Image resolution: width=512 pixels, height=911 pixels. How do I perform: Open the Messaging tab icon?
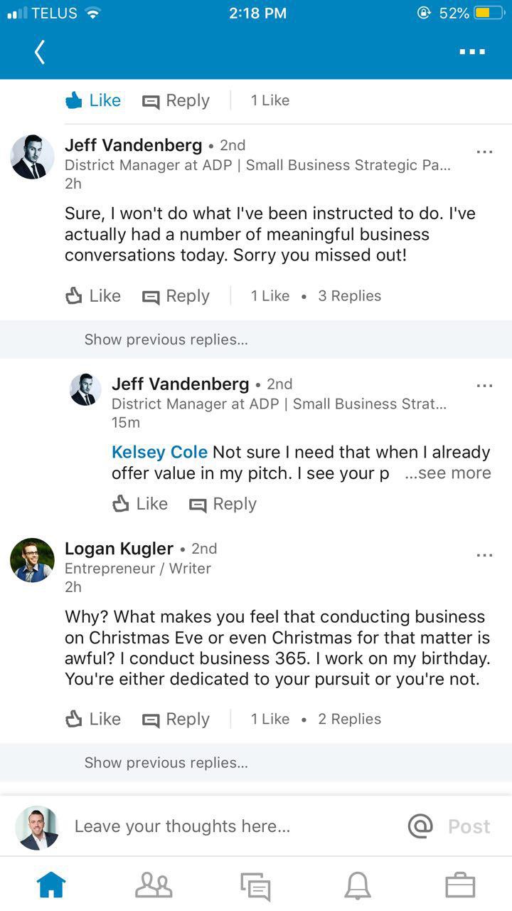(255, 886)
